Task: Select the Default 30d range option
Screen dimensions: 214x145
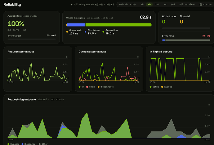Action: tap(128, 5)
